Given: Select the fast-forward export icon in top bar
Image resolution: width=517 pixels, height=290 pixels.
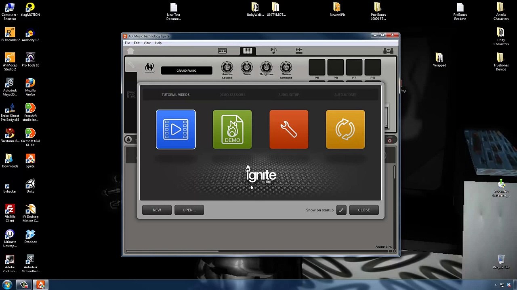Looking at the screenshot, I should 299,51.
